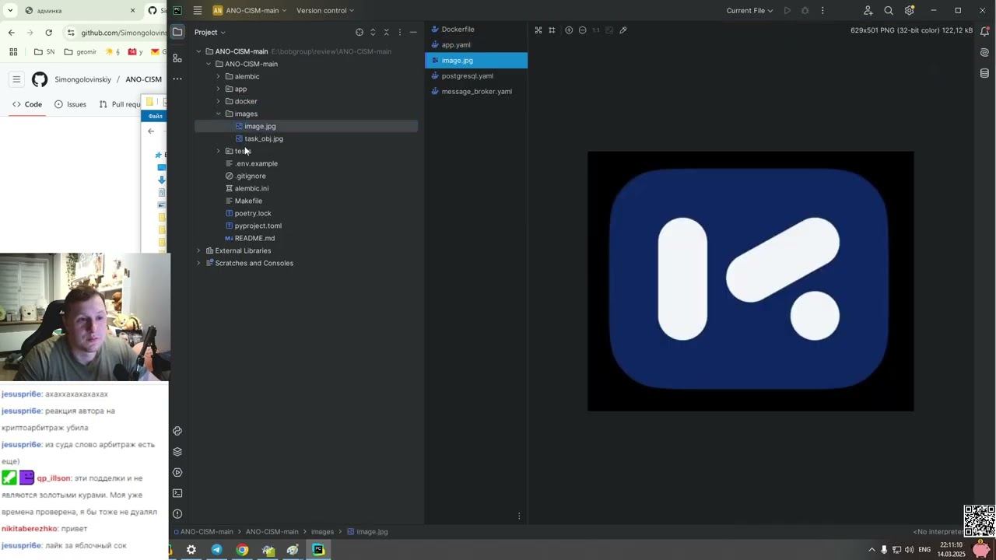Screen dimensions: 996x560
Task: Collapse the root ANO-CISM-main project node
Action: (x=198, y=51)
